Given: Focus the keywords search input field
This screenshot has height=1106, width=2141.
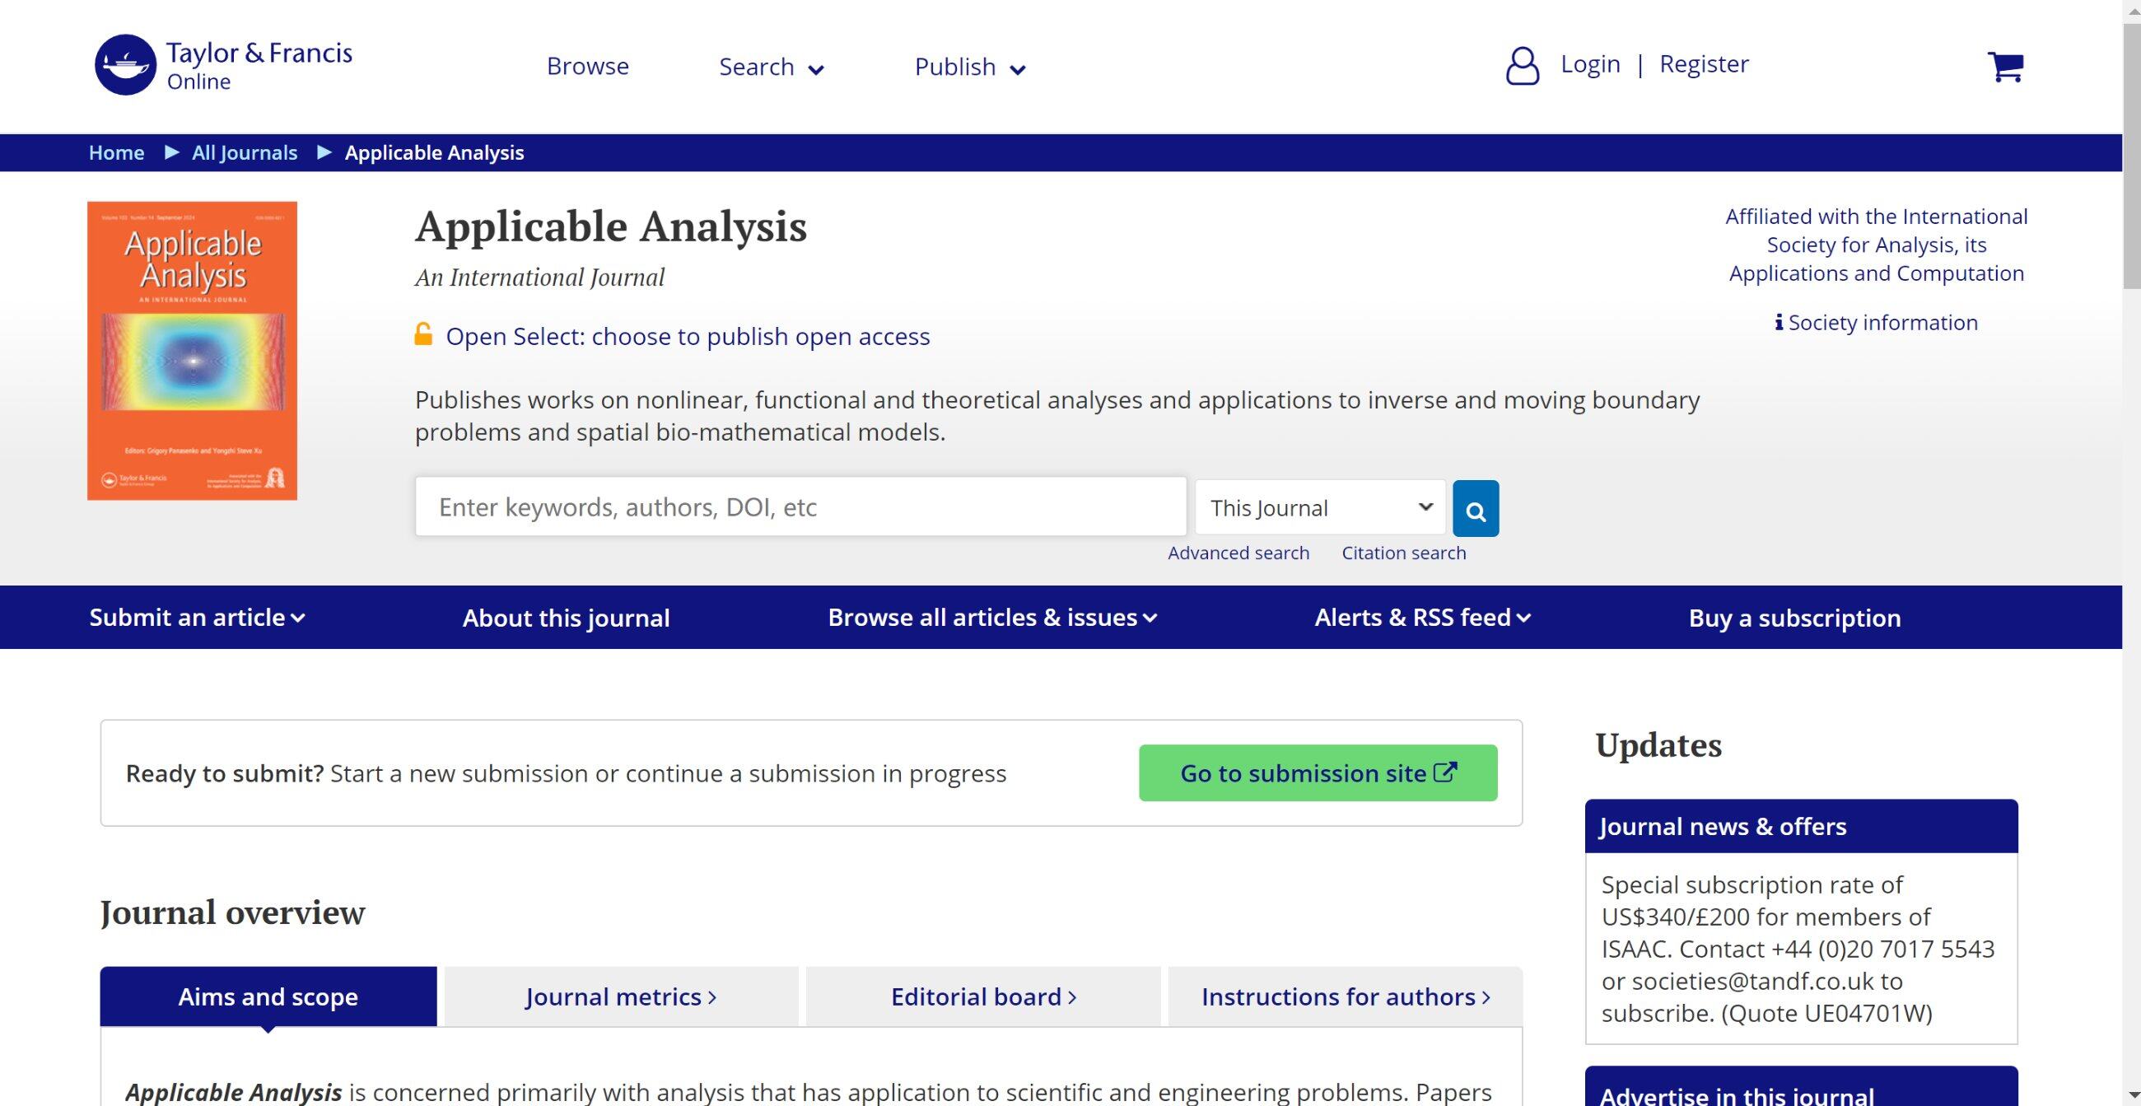Looking at the screenshot, I should (x=801, y=506).
